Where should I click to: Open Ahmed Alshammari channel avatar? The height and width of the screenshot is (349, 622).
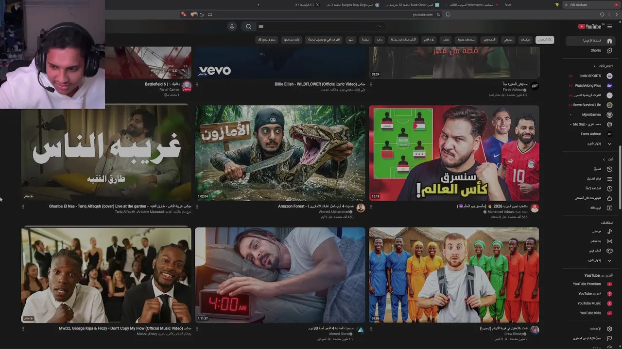pos(361,208)
